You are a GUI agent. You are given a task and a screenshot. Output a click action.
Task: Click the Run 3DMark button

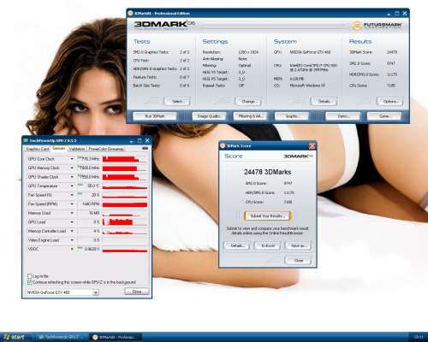point(155,116)
